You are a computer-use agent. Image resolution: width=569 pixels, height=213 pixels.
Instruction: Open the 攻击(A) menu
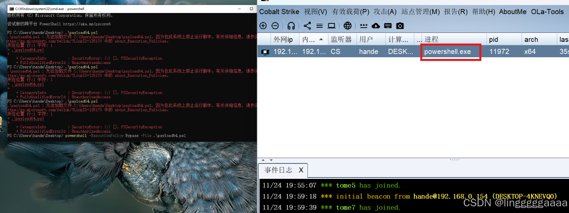coord(385,12)
